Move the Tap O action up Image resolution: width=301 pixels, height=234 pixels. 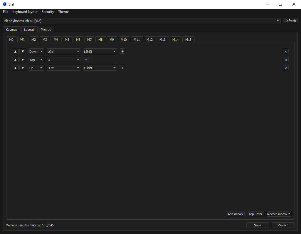[x=15, y=60]
